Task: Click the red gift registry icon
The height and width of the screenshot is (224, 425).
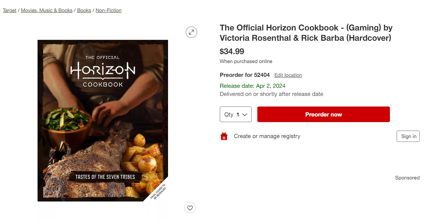Action: [x=224, y=136]
